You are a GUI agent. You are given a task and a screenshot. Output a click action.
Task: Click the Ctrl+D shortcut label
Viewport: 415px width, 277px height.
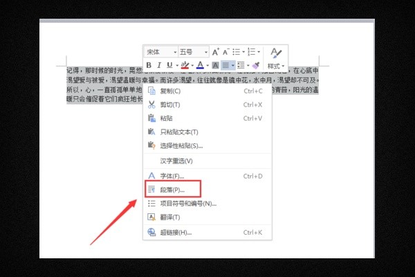click(253, 176)
